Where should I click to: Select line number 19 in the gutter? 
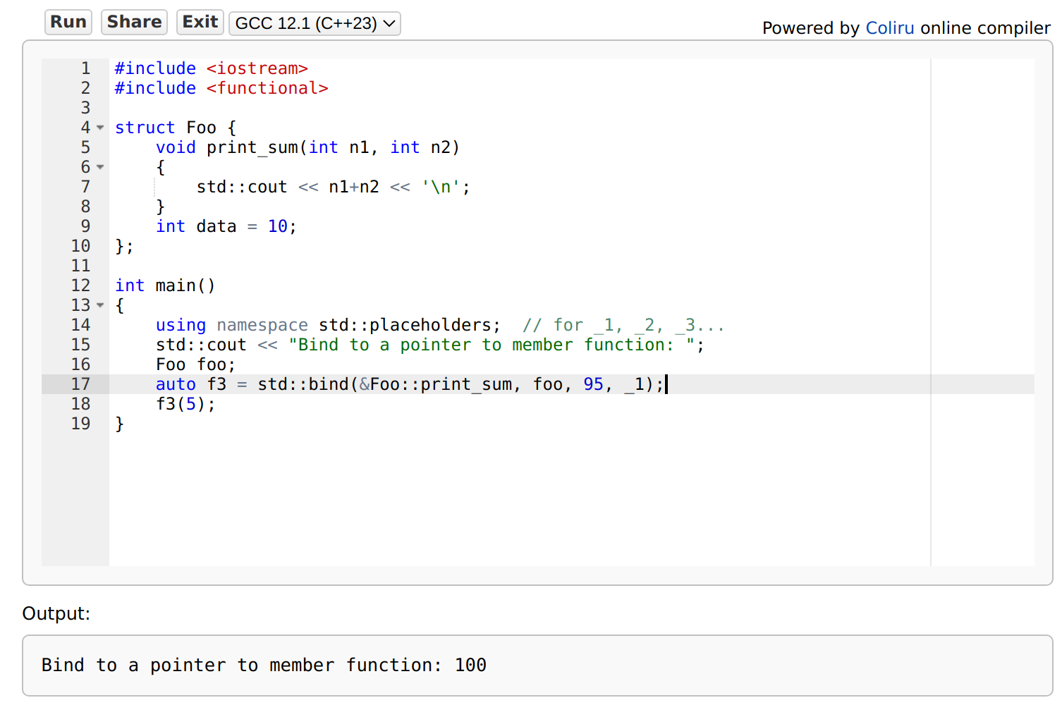tap(80, 424)
